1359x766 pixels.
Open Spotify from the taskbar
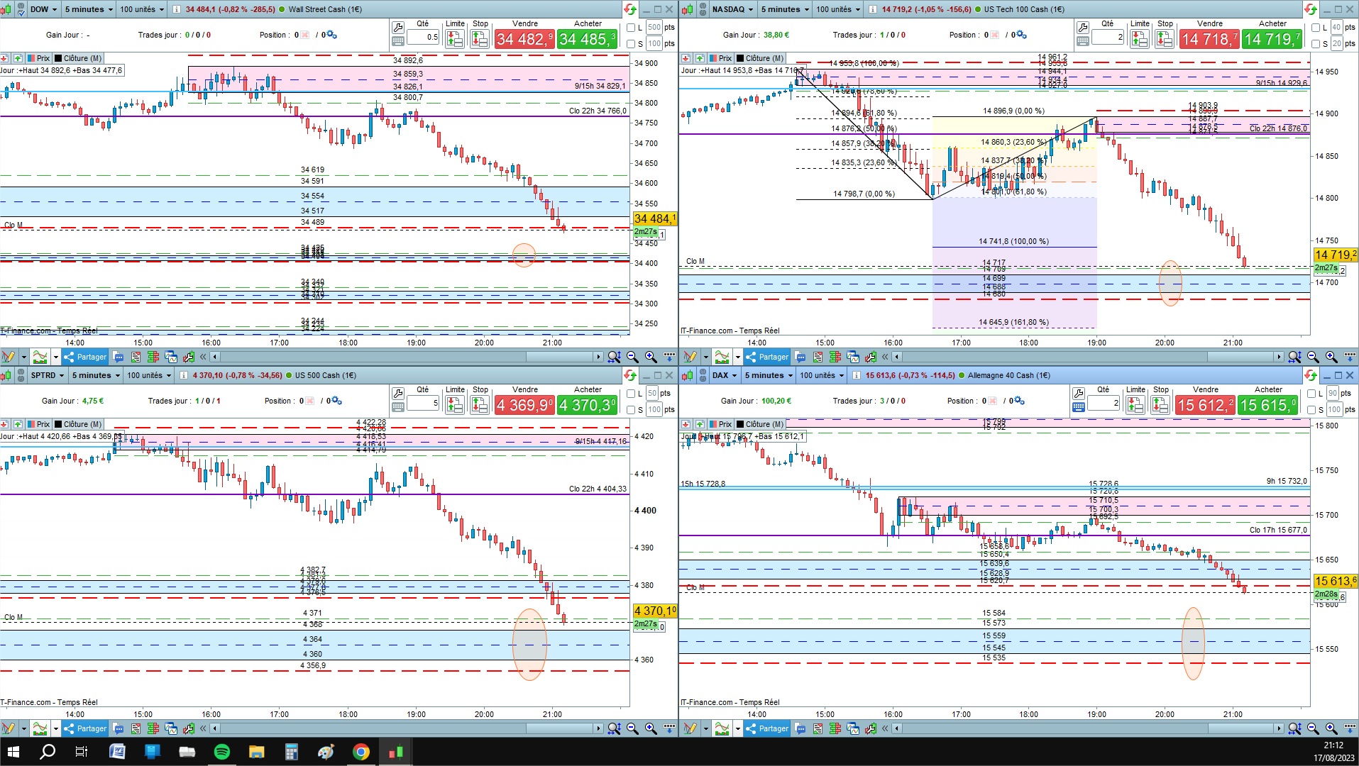(x=221, y=751)
